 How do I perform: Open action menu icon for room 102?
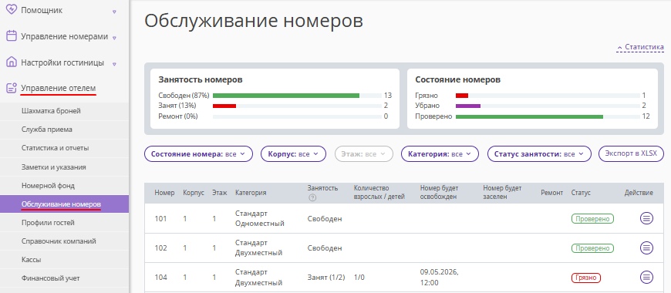coord(646,248)
